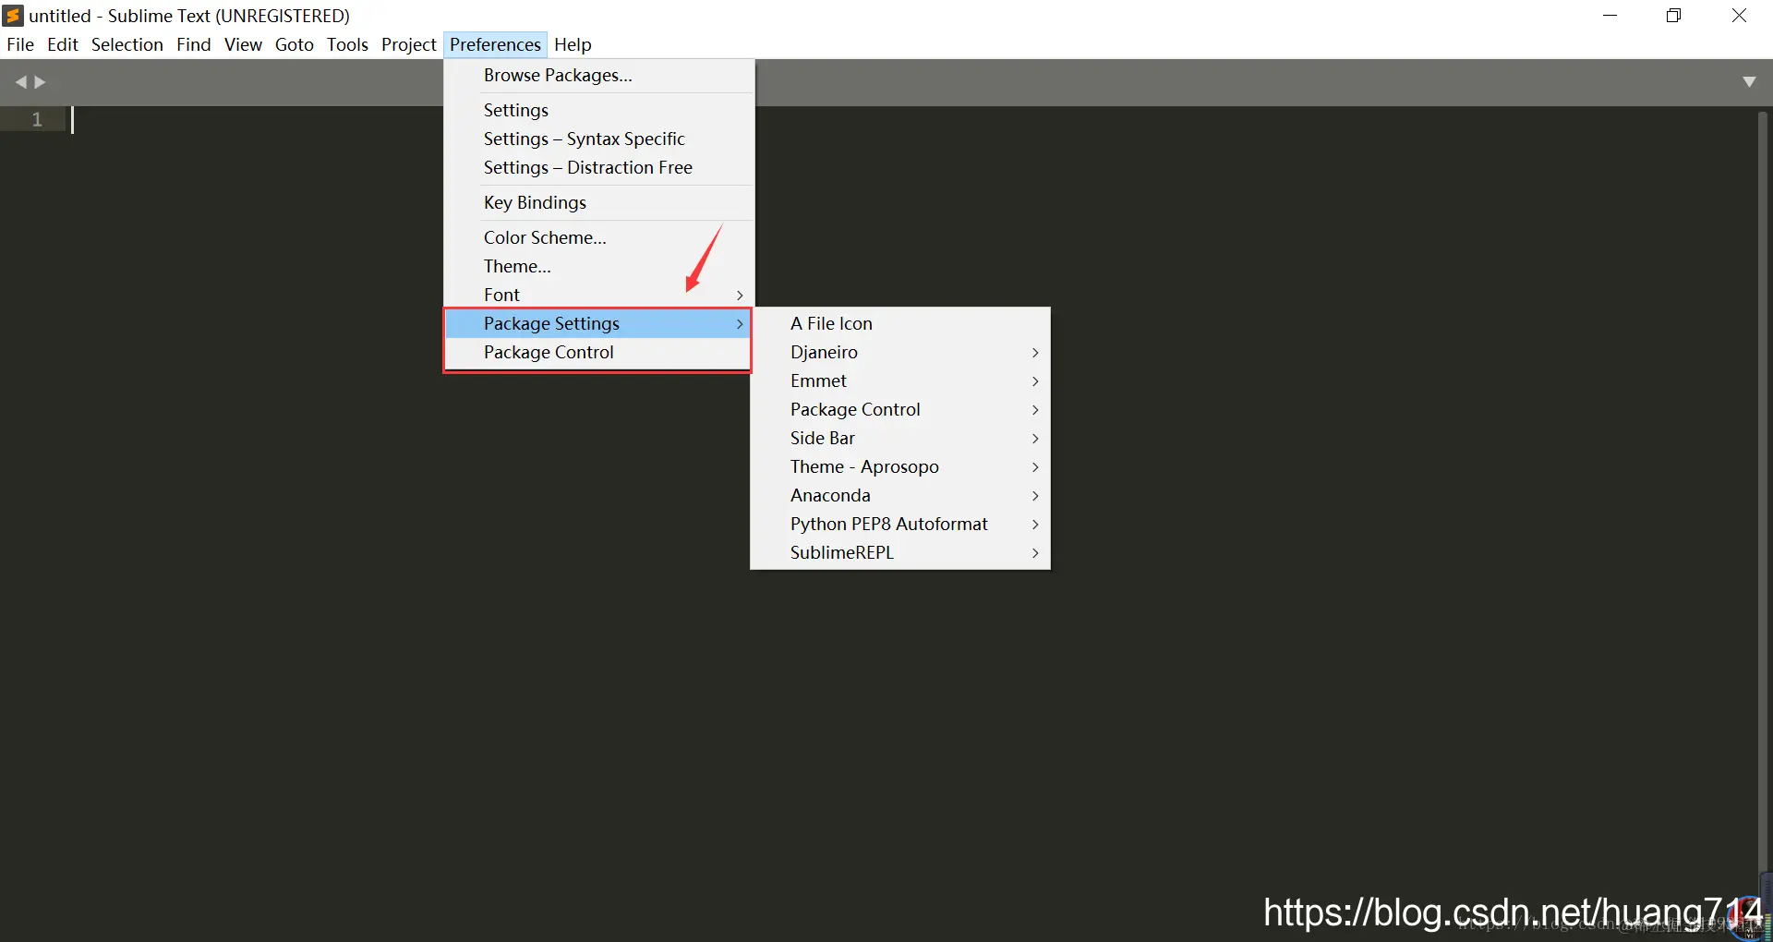Open Settings from Preferences menu
This screenshot has height=942, width=1773.
[598, 110]
